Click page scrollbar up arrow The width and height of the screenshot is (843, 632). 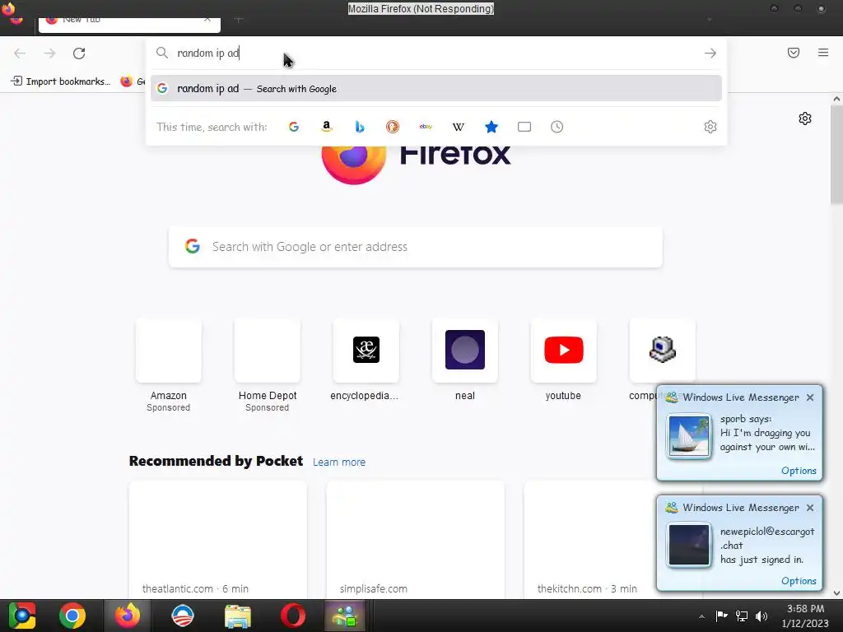(837, 99)
